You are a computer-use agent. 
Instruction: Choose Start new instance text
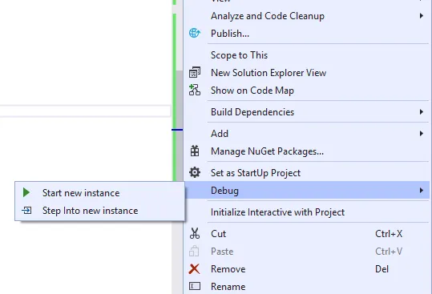click(x=81, y=193)
